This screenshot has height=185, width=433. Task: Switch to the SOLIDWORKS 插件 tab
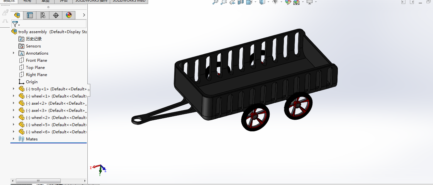tap(91, 1)
